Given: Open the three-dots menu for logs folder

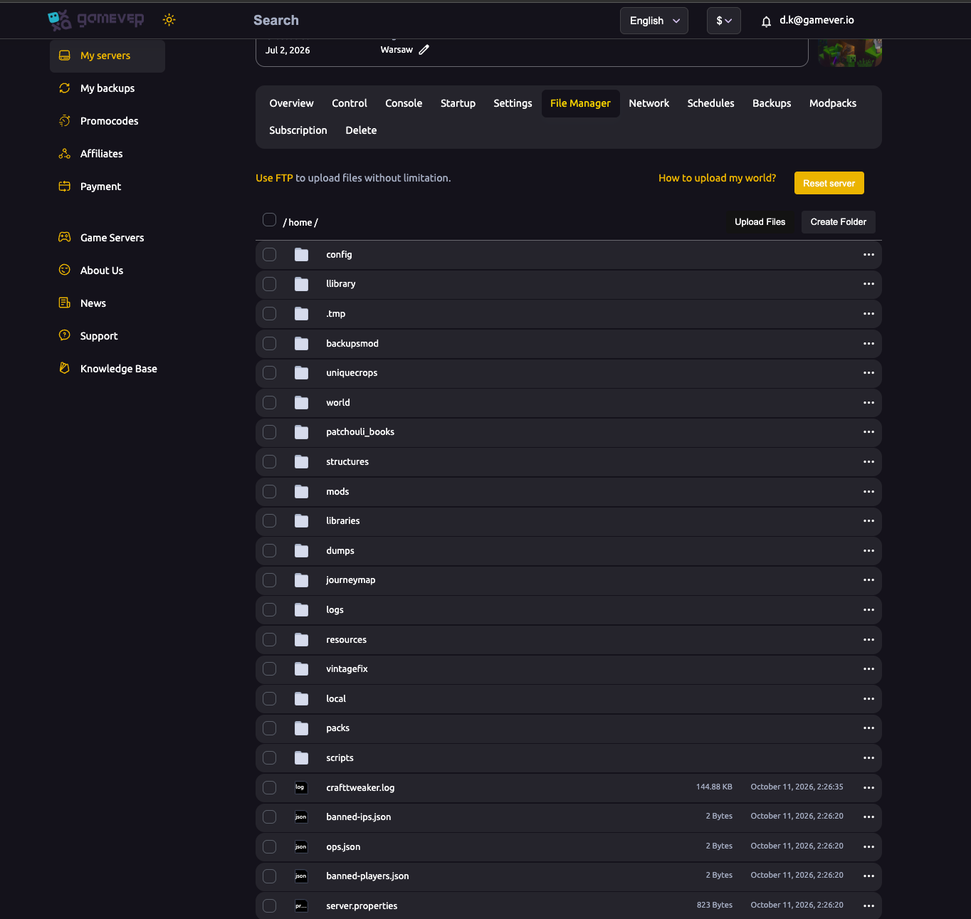Looking at the screenshot, I should (868, 610).
